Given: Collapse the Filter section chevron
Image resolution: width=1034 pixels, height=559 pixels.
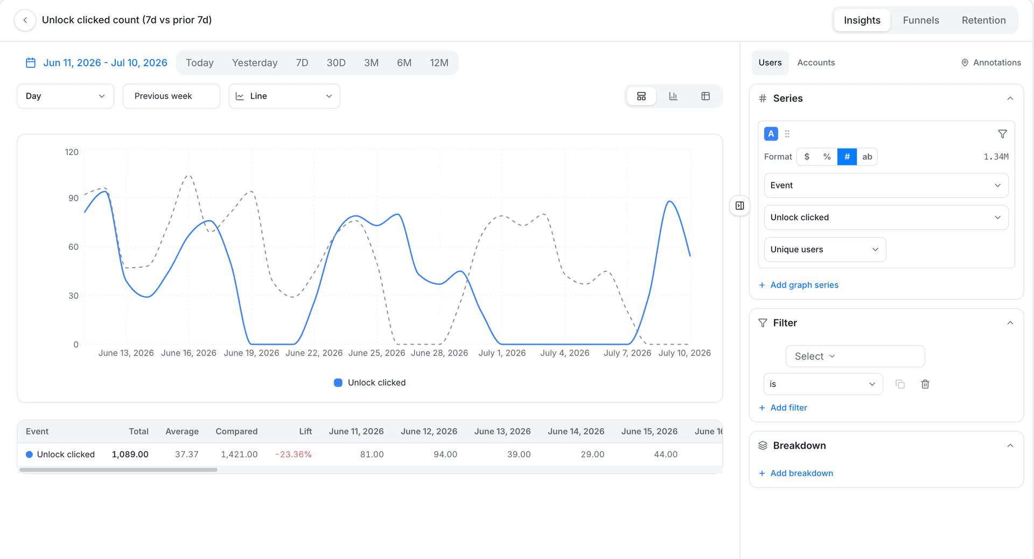Looking at the screenshot, I should 1010,323.
